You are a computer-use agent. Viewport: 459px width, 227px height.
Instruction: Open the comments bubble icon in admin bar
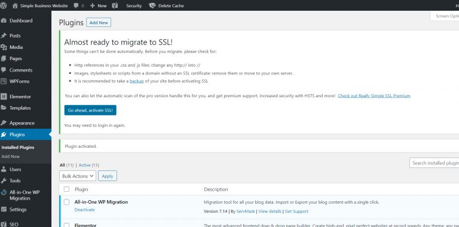click(76, 5)
